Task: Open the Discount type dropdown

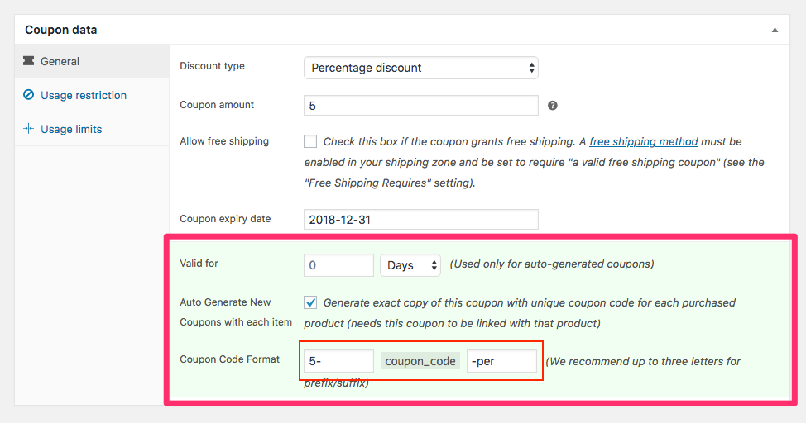Action: point(420,68)
